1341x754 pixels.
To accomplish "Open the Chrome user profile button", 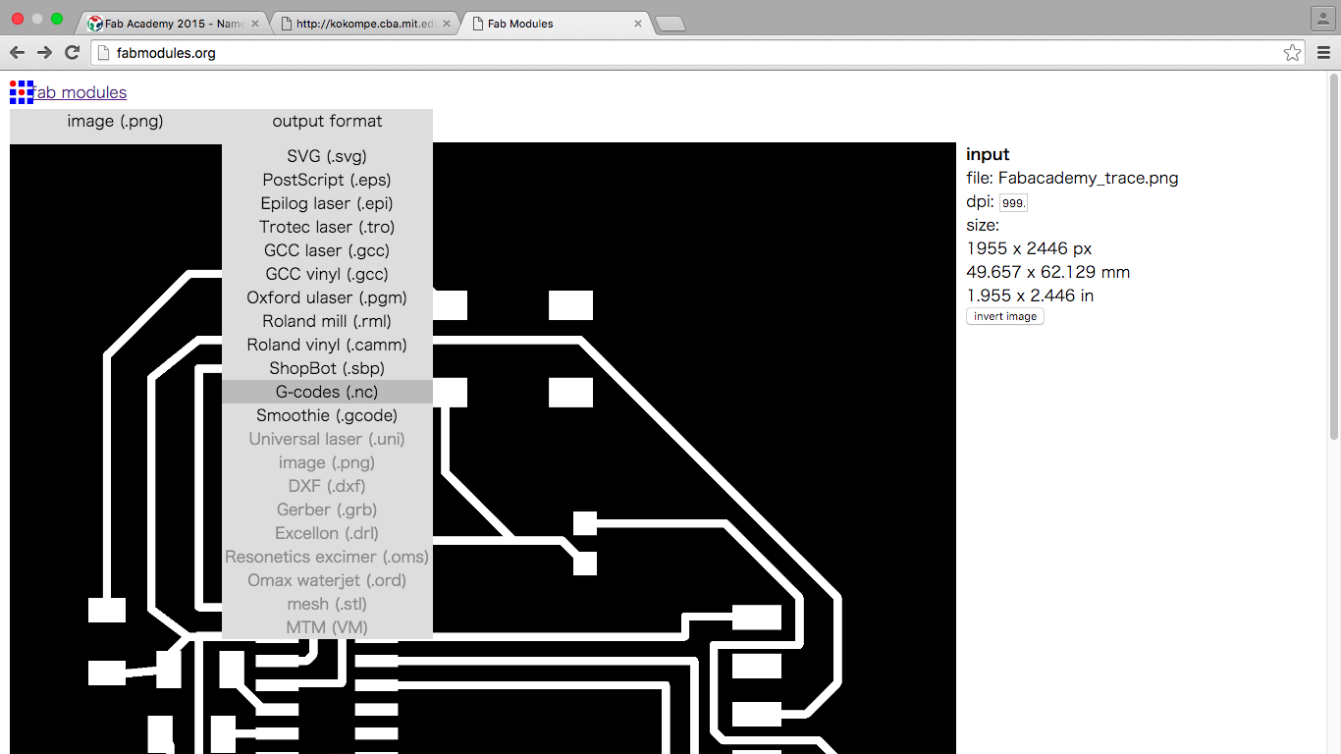I will (1321, 17).
